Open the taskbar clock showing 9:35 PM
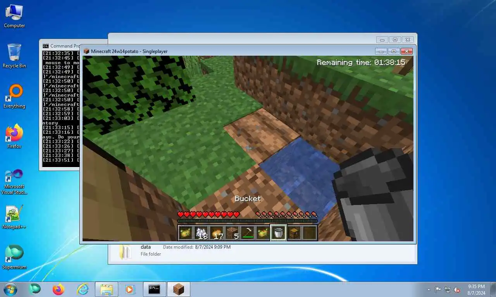The width and height of the screenshot is (496, 297). pos(476,290)
